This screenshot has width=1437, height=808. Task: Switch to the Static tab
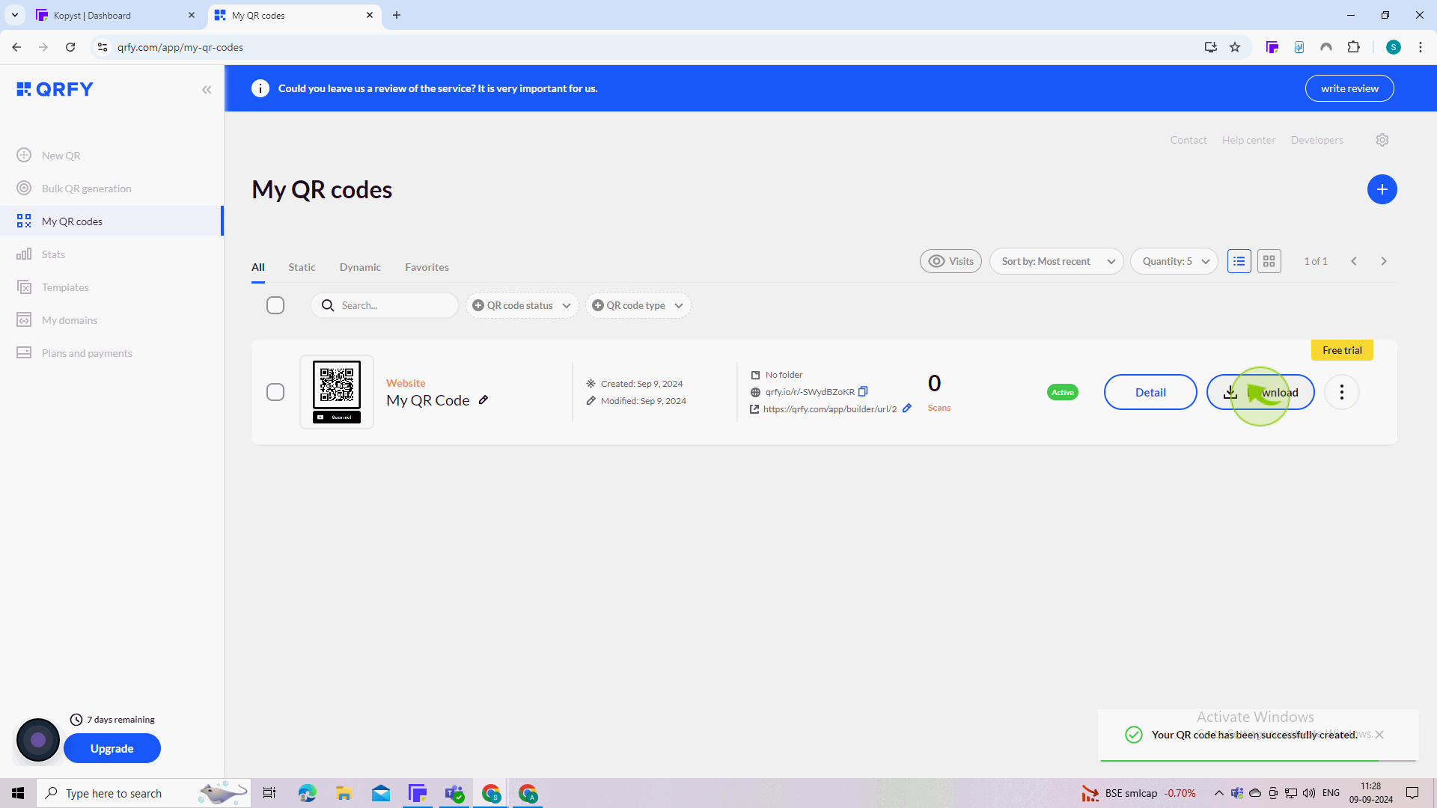point(302,267)
